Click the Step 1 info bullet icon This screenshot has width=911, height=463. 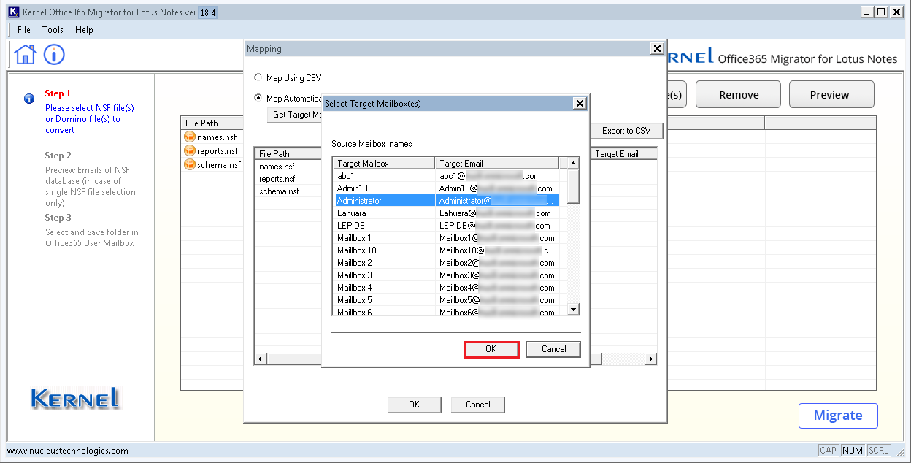[x=29, y=99]
